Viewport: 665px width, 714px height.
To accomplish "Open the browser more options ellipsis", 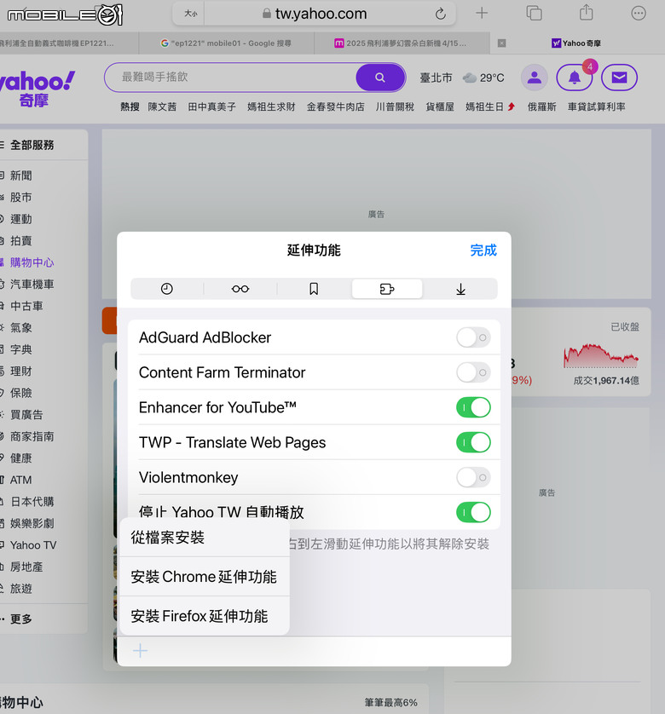I will coord(639,13).
